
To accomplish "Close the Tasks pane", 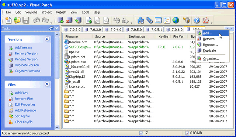I will [56, 28].
